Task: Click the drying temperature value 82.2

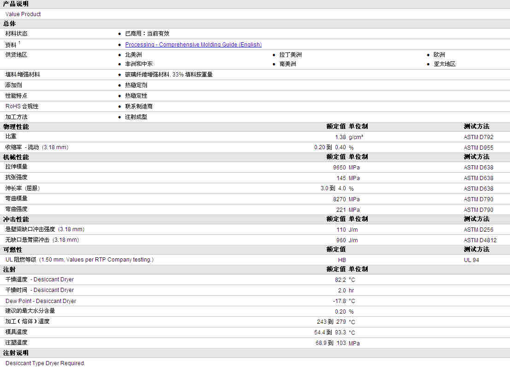Action: click(340, 280)
